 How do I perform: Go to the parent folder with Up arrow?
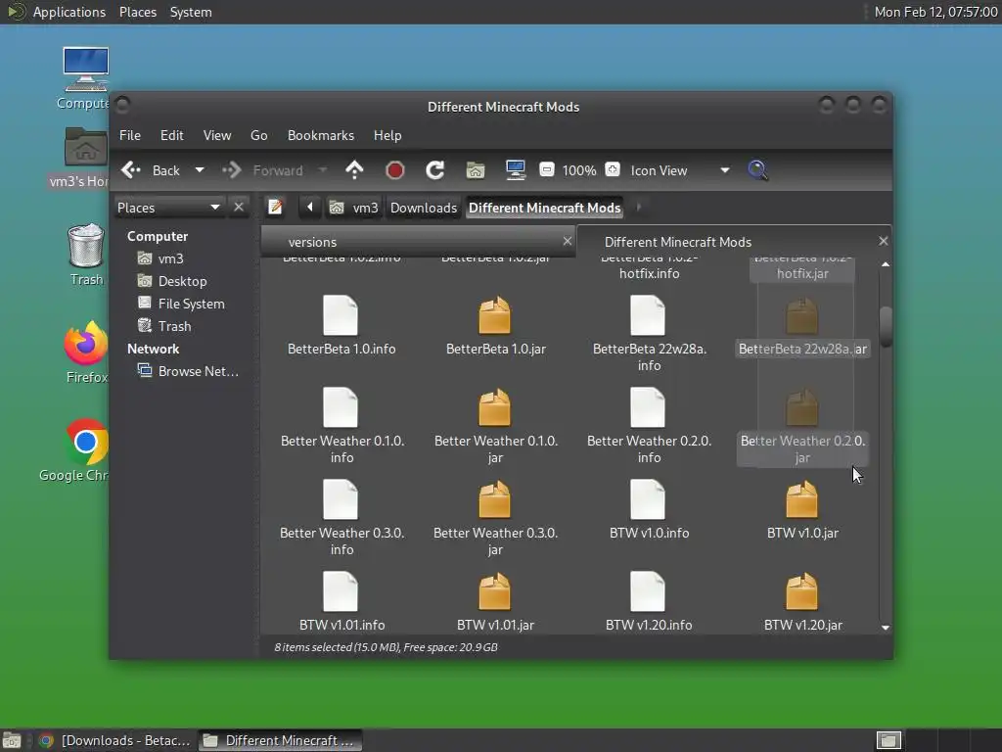354,170
